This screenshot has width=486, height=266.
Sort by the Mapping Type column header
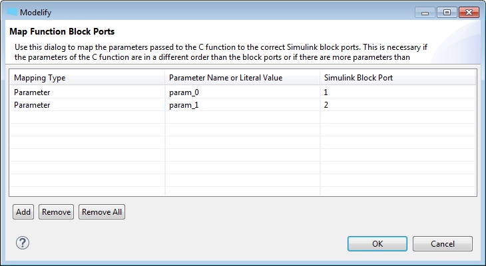[87, 77]
